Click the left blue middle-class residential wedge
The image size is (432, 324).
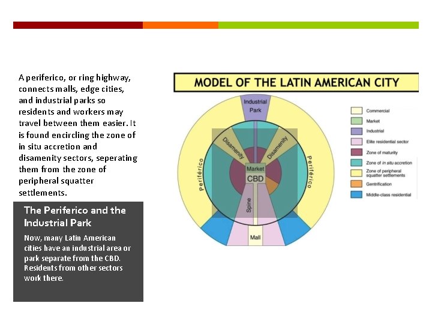(218, 227)
